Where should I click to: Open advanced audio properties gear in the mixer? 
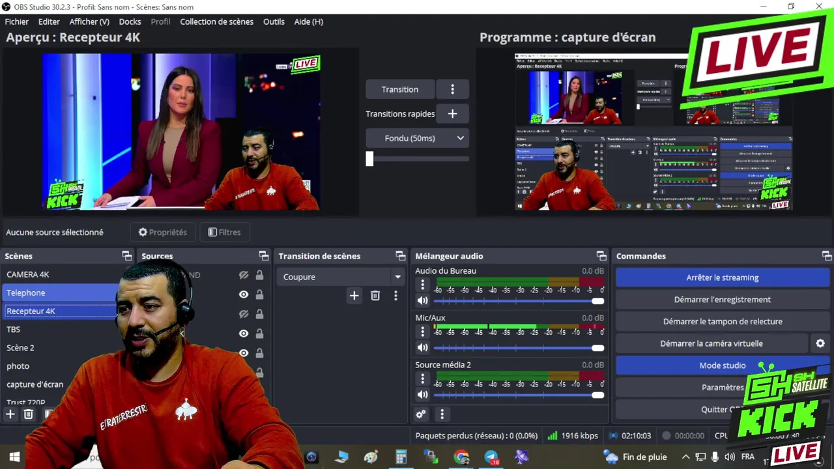421,414
